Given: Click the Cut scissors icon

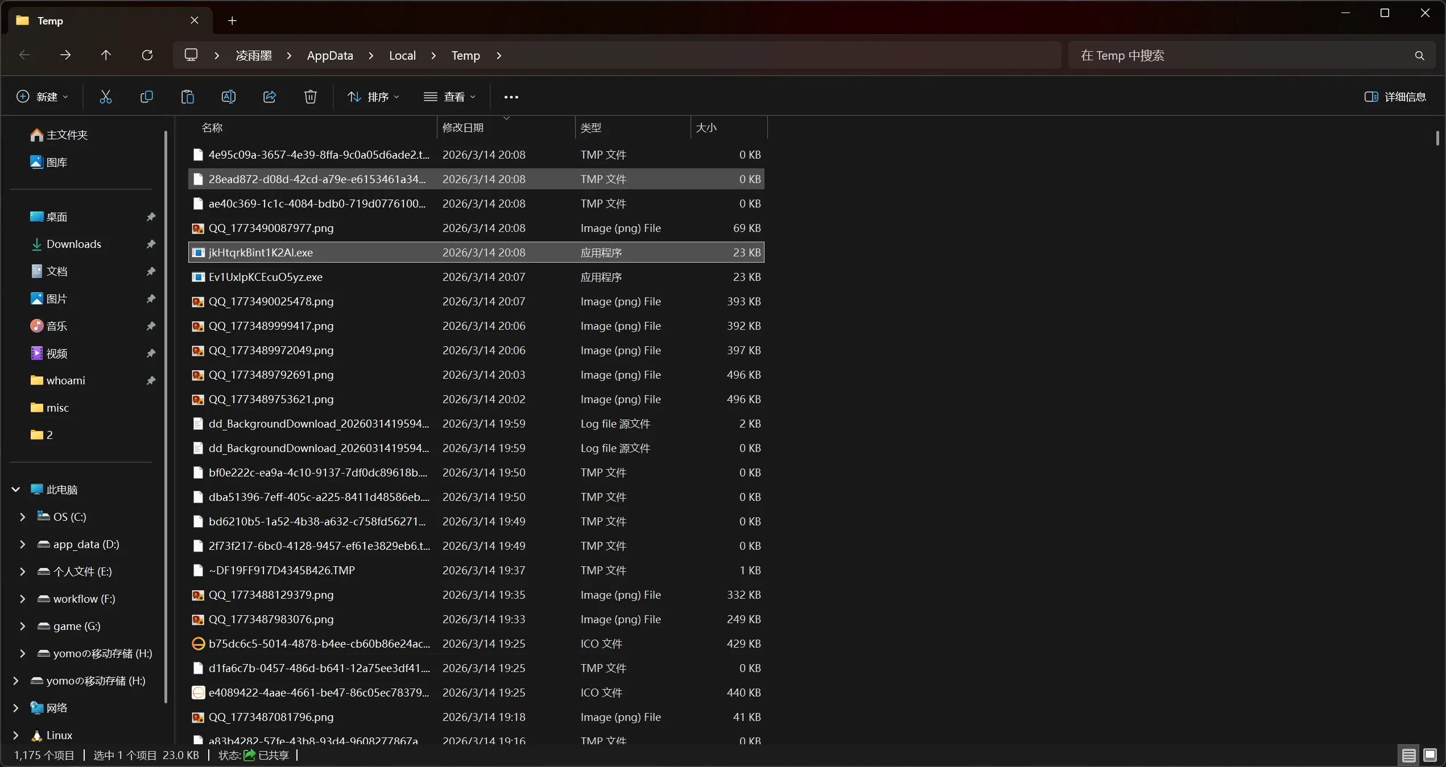Looking at the screenshot, I should coord(106,97).
